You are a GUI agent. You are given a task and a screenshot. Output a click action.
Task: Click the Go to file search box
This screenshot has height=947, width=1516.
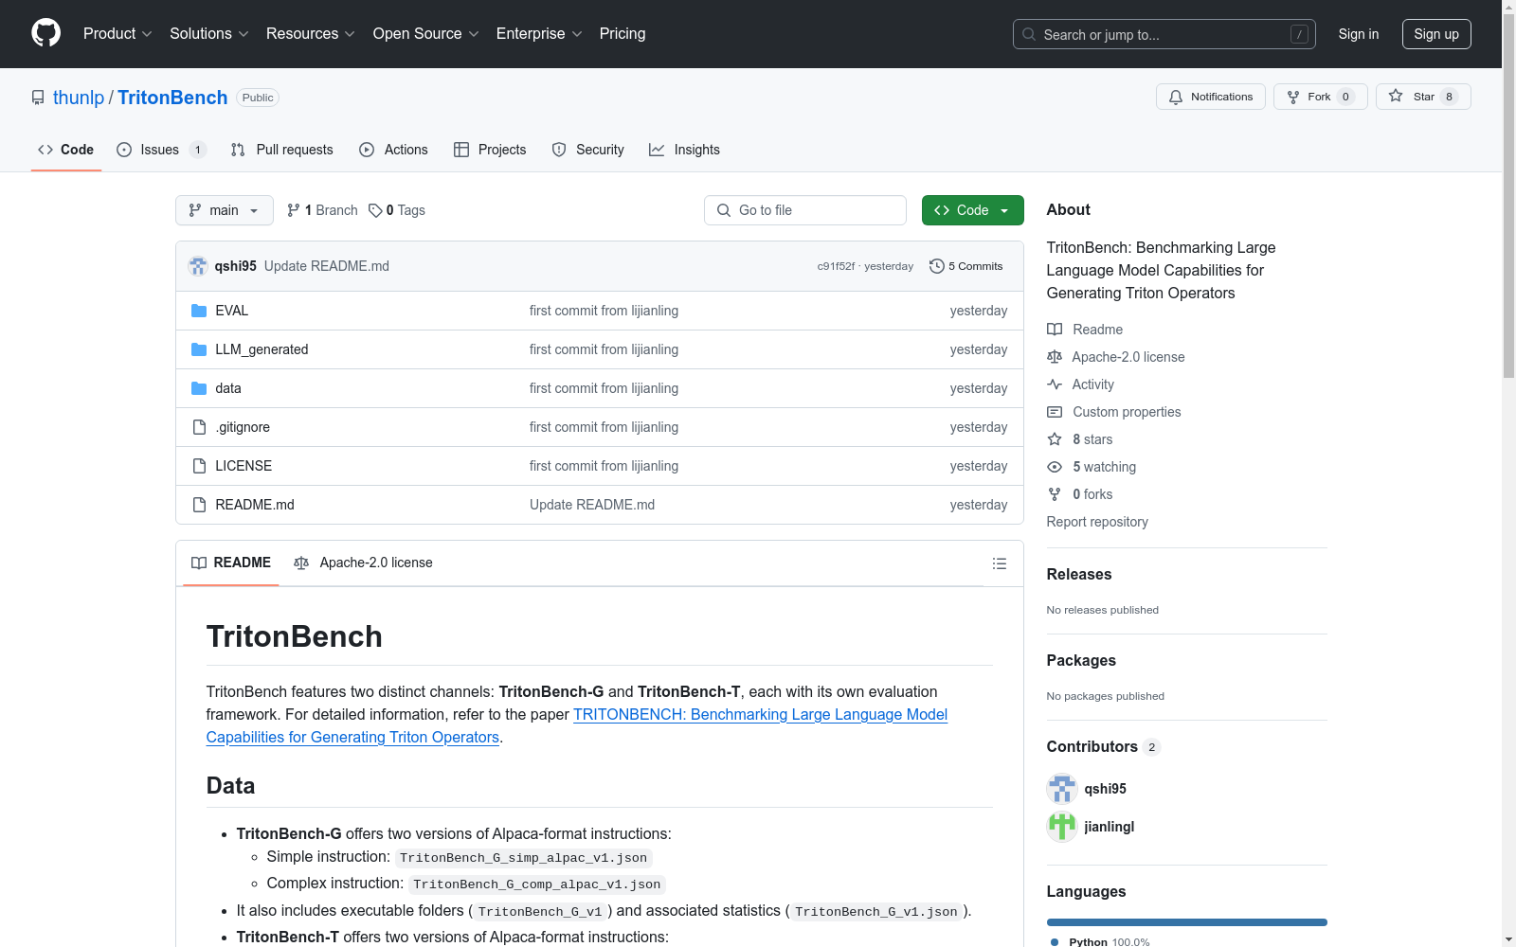[805, 210]
